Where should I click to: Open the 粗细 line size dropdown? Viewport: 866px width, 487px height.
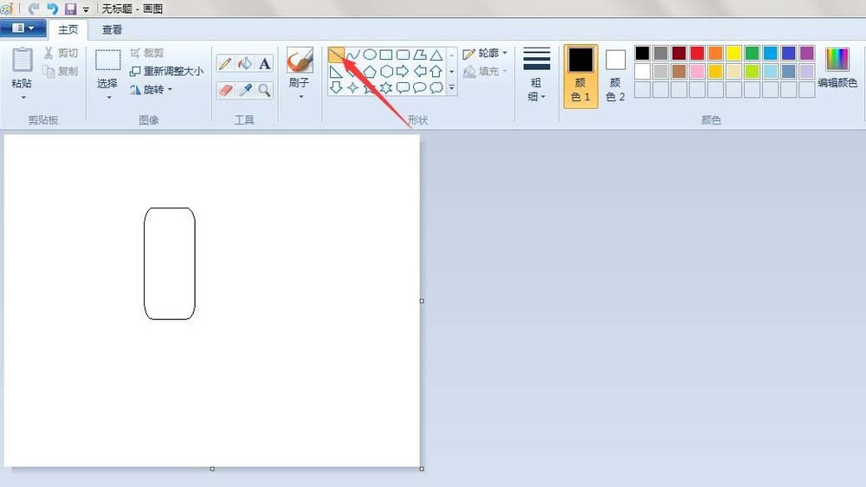[536, 76]
